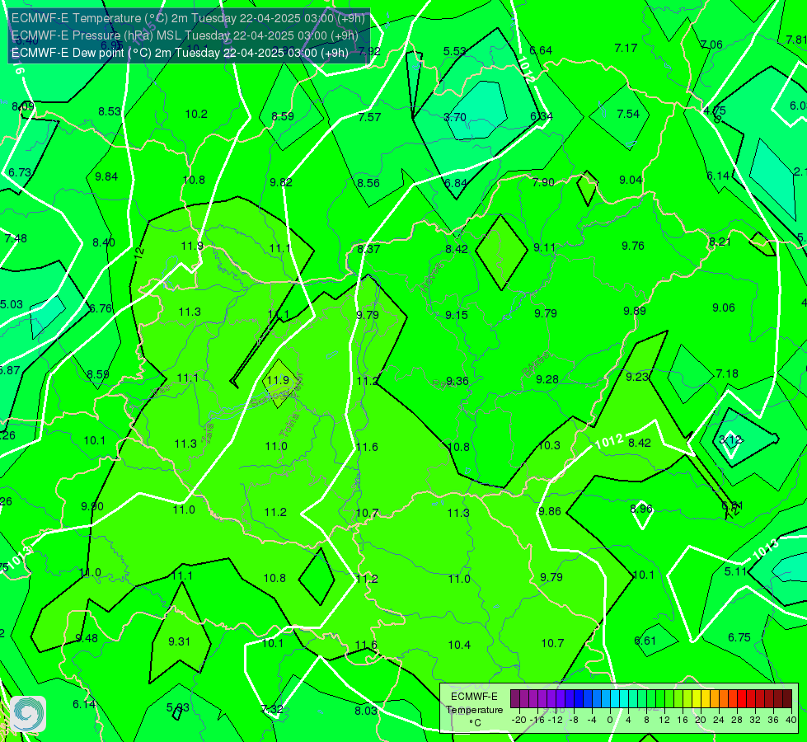Click the 5.11 temperature value
807x742 pixels.
[x=735, y=571]
